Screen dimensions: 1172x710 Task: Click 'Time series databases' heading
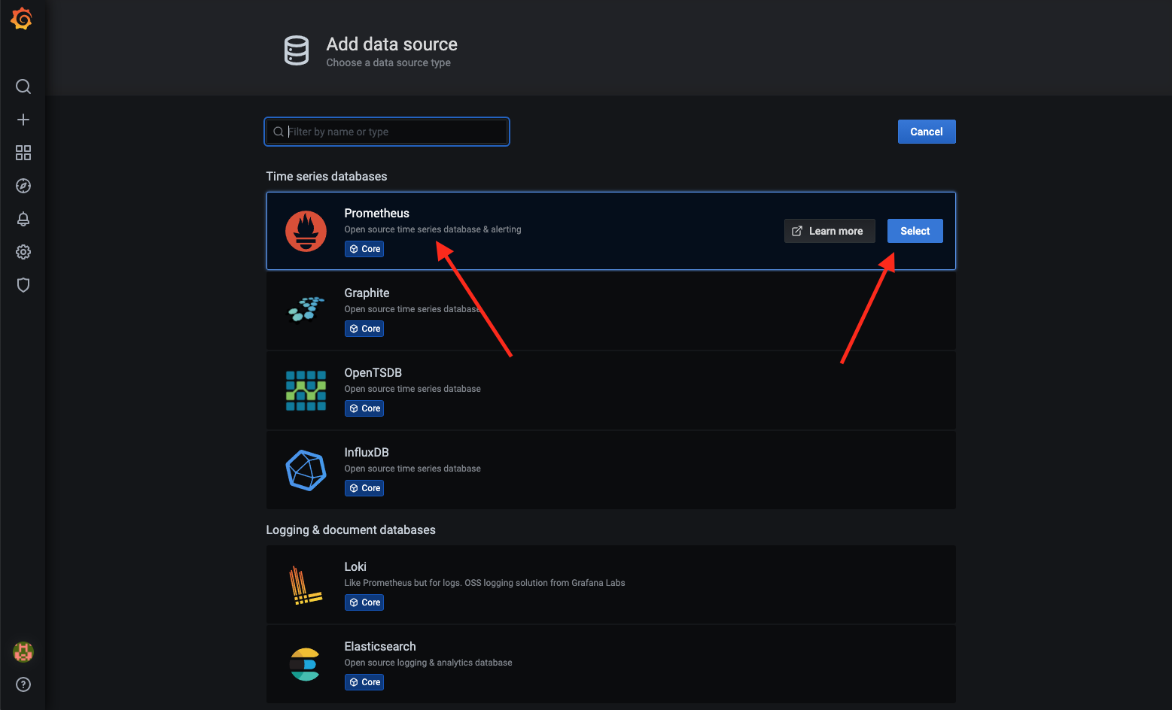(327, 176)
